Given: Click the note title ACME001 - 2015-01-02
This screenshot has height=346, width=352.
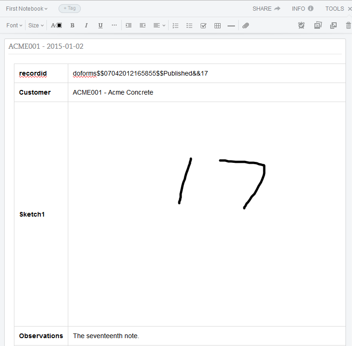Looking at the screenshot, I should pyautogui.click(x=46, y=46).
